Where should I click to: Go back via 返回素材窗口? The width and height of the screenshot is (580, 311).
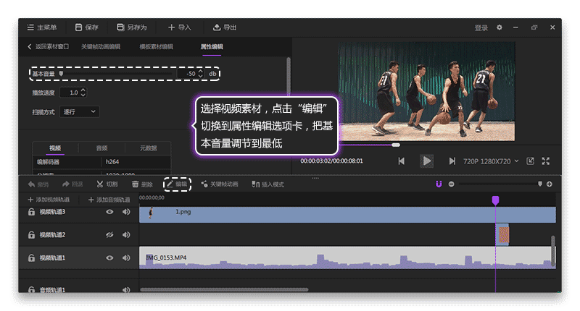point(48,46)
